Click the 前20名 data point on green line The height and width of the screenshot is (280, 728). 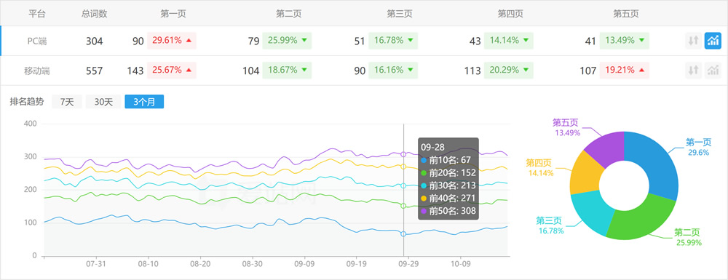[x=403, y=206]
